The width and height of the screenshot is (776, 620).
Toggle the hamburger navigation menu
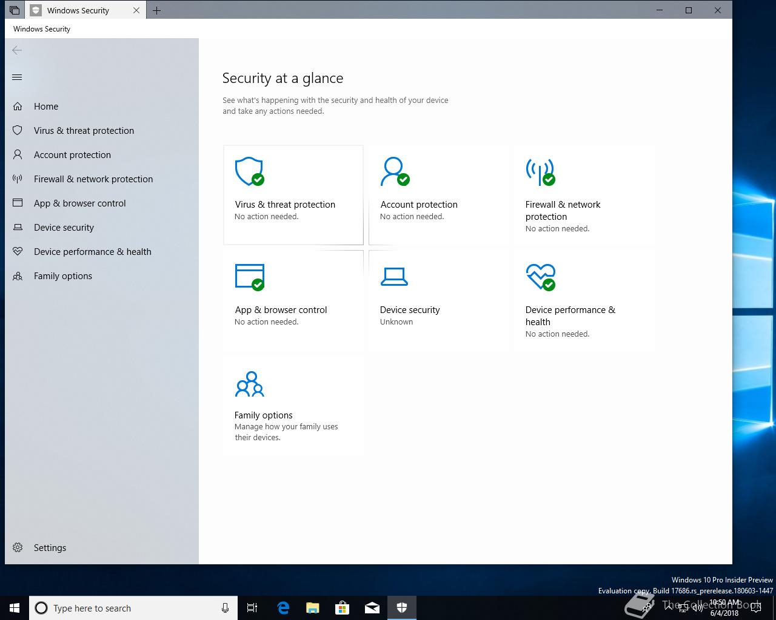pos(17,77)
